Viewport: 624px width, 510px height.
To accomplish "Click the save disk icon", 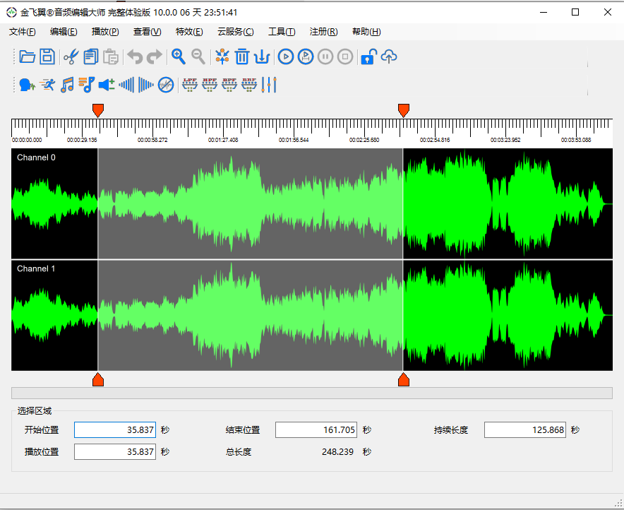I will click(x=47, y=57).
